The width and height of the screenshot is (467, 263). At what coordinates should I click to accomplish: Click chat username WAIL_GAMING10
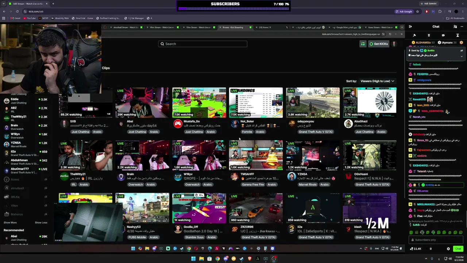point(431,111)
